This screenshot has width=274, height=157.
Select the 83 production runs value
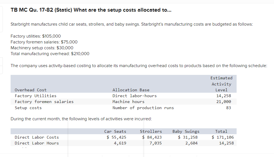point(229,108)
